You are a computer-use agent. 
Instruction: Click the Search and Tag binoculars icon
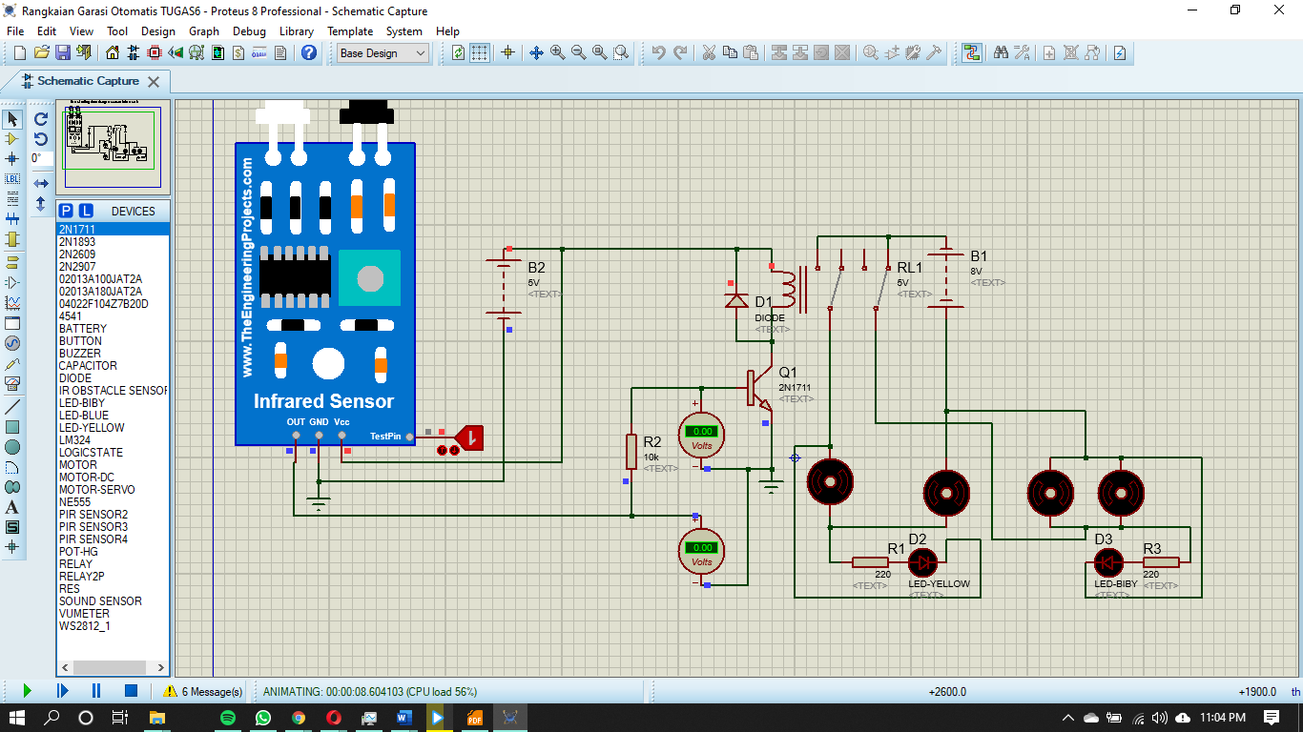click(x=1001, y=53)
